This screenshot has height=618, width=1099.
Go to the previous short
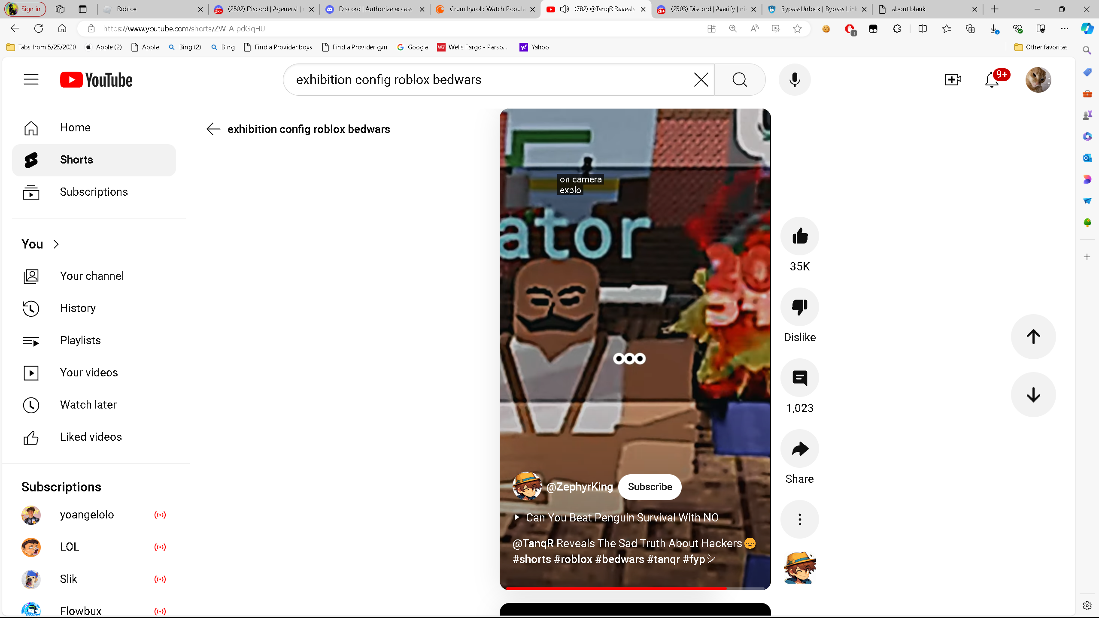1033,336
